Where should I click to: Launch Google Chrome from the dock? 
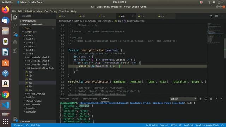point(6,95)
